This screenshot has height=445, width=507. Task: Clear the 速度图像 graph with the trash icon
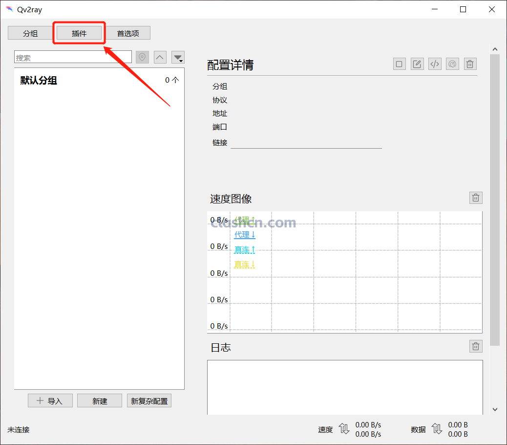[476, 198]
